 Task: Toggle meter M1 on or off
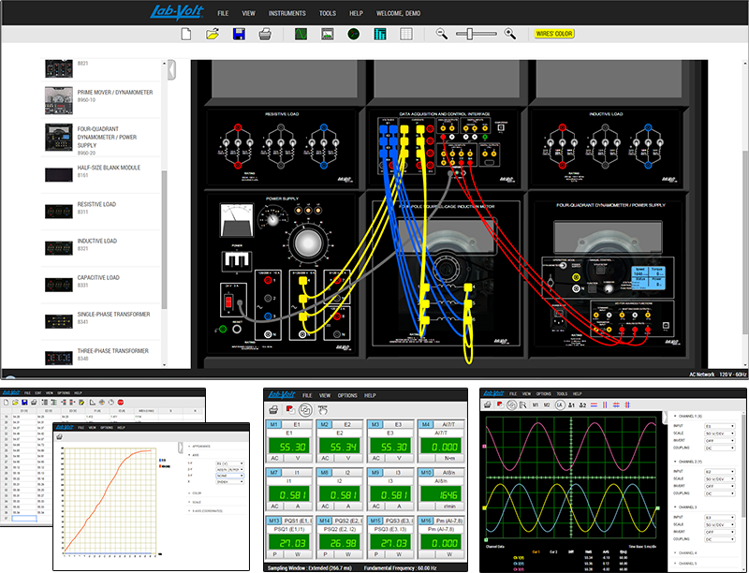tap(273, 424)
